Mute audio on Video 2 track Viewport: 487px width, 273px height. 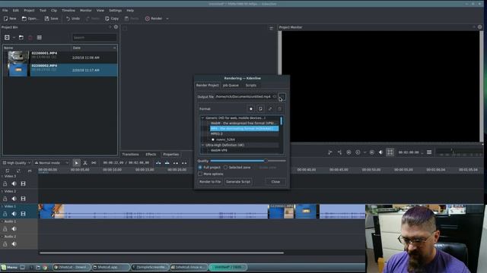(x=14, y=199)
